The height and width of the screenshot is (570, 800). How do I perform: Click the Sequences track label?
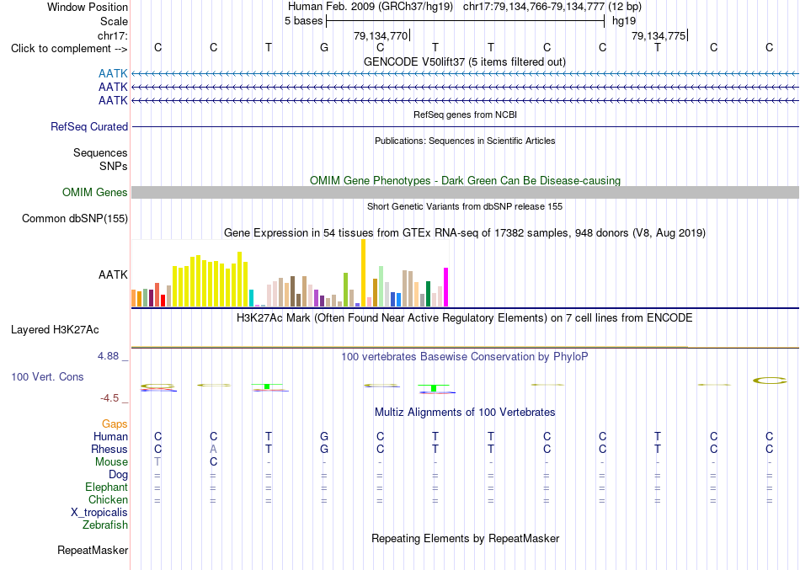click(100, 152)
